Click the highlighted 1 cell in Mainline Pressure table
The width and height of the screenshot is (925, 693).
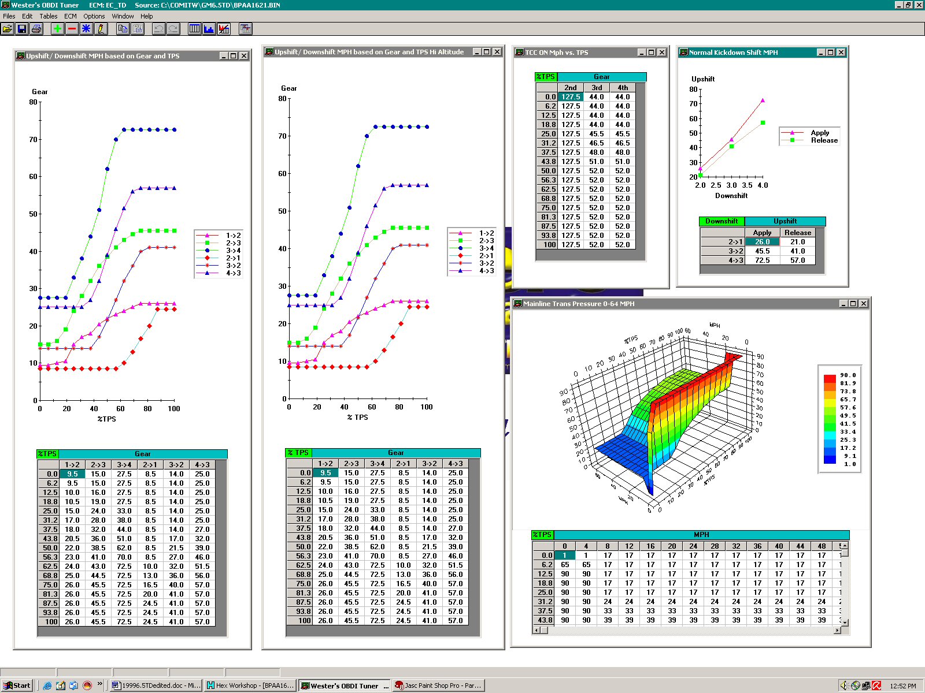click(x=565, y=556)
